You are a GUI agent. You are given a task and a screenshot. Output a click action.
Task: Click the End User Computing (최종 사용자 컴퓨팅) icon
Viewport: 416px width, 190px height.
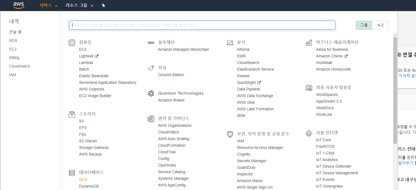tap(309, 88)
